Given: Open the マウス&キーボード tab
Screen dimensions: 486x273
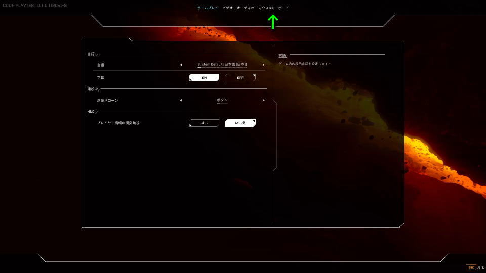Looking at the screenshot, I should click(273, 8).
